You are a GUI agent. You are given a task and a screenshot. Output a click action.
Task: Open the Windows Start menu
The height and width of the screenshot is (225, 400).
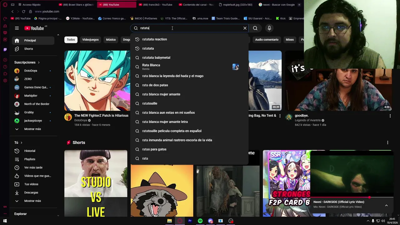5,221
